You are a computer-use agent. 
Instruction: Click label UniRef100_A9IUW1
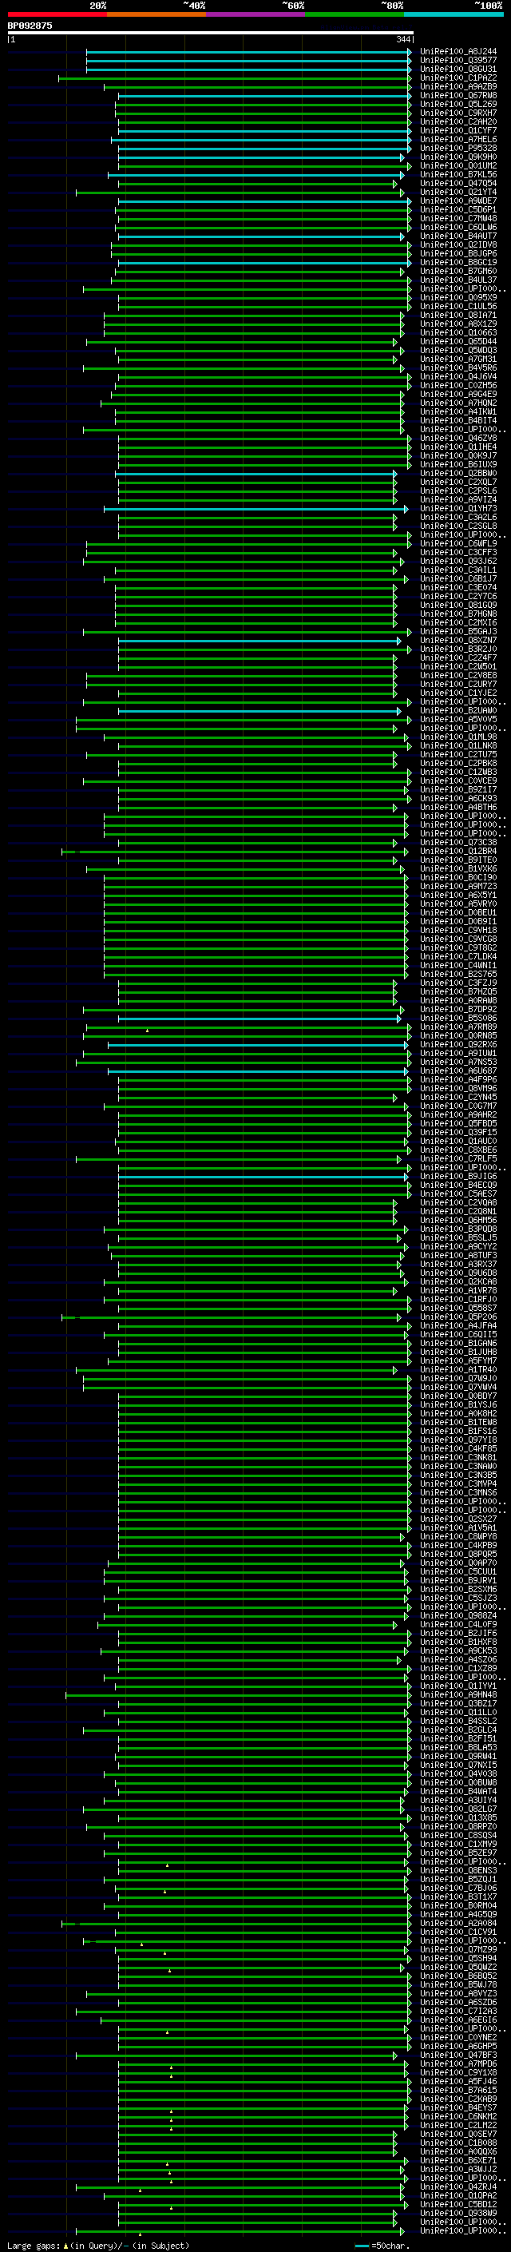[x=458, y=1054]
